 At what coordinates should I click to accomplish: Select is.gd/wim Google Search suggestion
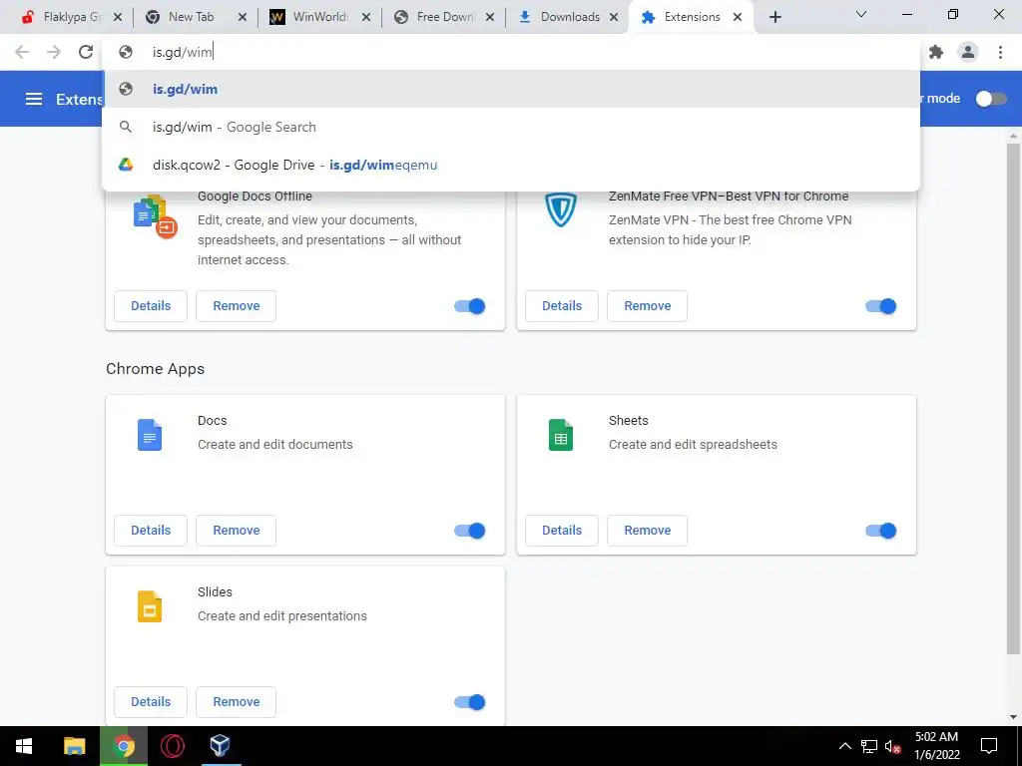pos(511,127)
